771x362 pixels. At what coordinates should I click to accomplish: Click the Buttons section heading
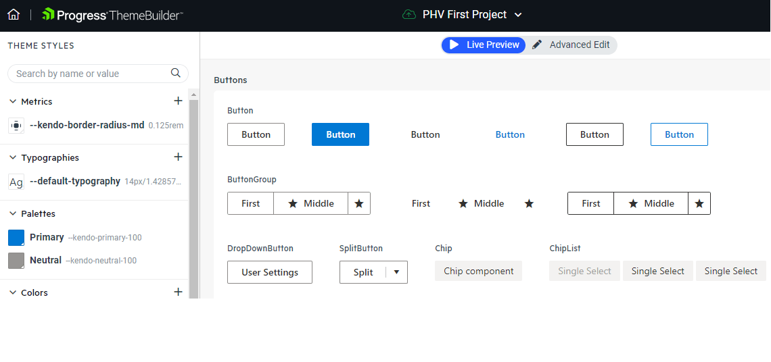coord(231,80)
